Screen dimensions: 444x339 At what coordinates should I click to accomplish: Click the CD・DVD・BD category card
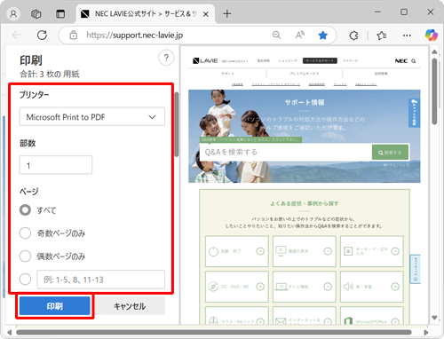click(x=237, y=287)
